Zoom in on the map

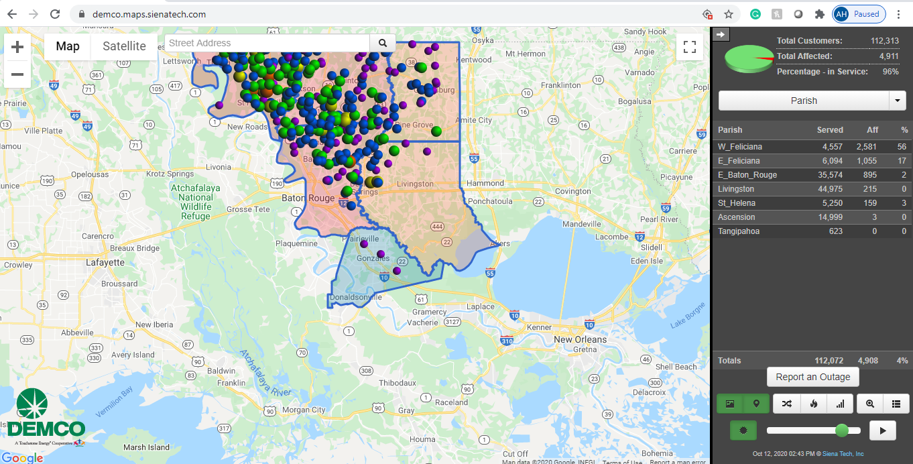click(x=17, y=47)
